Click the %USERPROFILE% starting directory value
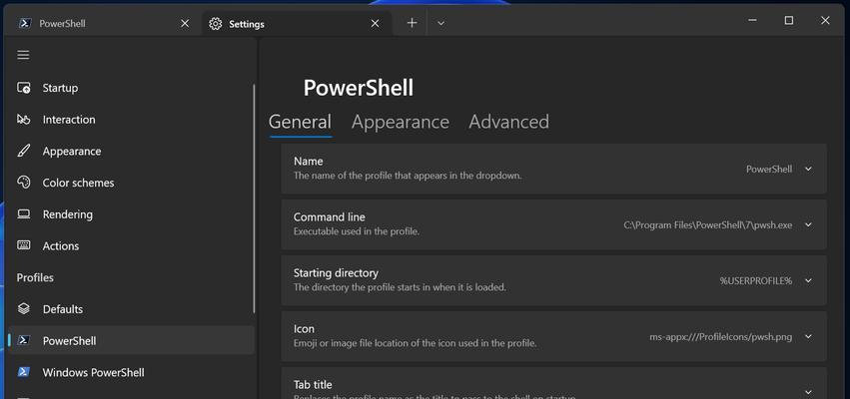The image size is (850, 399). pos(756,280)
